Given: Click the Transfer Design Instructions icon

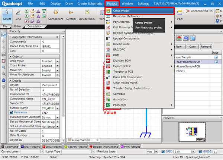Looking at the screenshot, I should (x=108, y=88).
